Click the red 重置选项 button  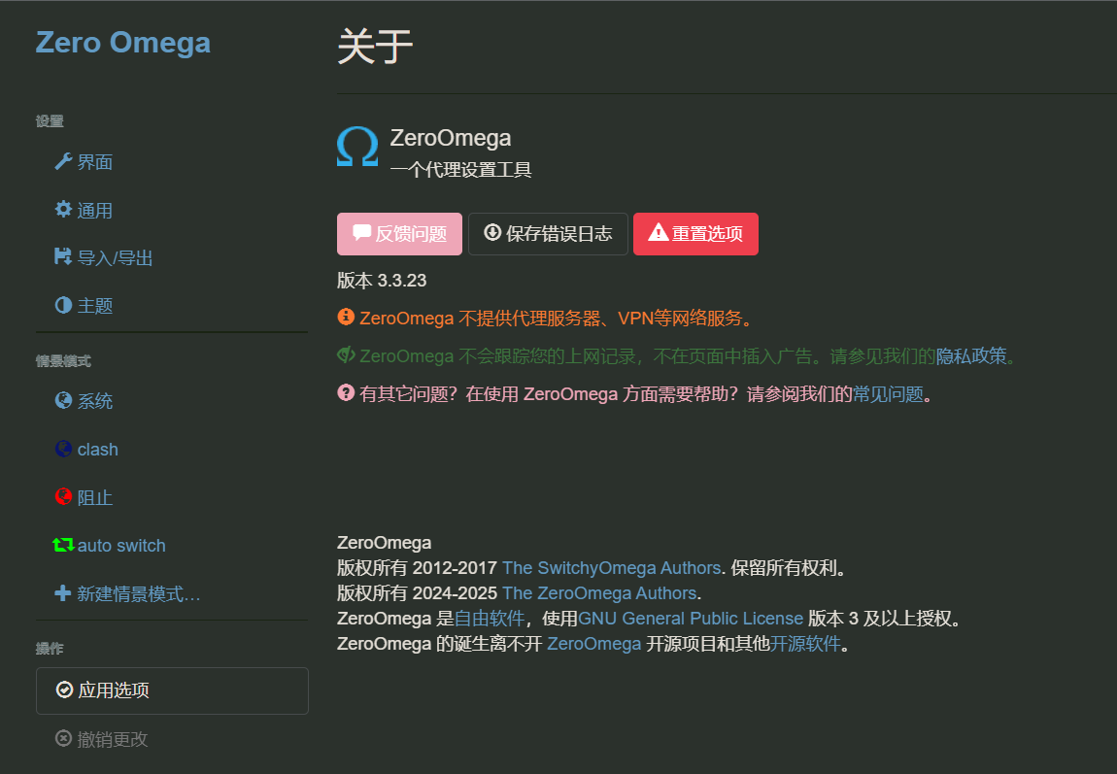pyautogui.click(x=695, y=233)
